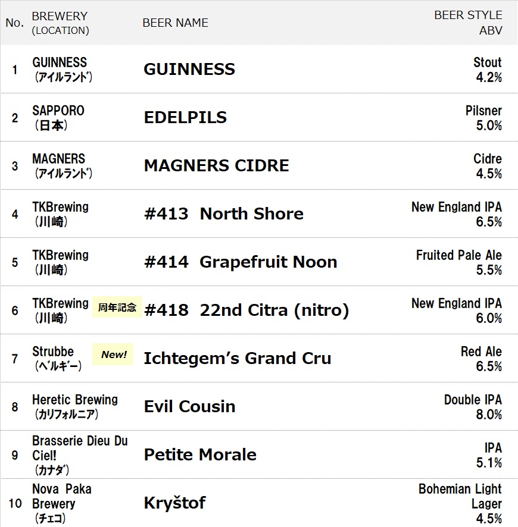Click the Nova Paka Brewery name
This screenshot has width=518, height=527.
[62, 496]
